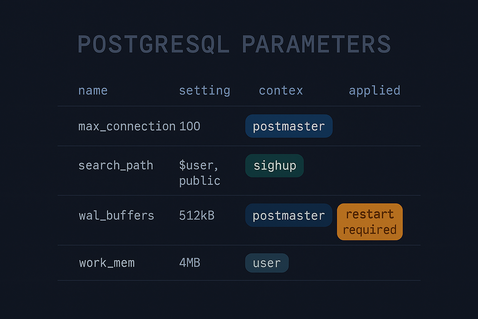Select the max_connection parameter name
The image size is (478, 319).
coord(127,126)
